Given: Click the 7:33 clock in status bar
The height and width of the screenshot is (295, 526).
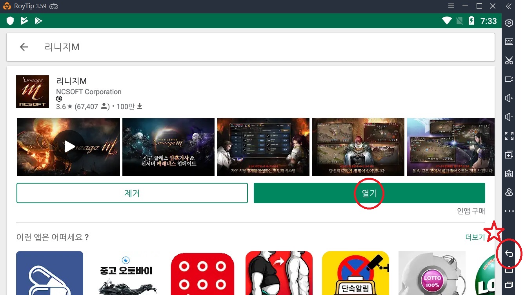Looking at the screenshot, I should tap(489, 21).
